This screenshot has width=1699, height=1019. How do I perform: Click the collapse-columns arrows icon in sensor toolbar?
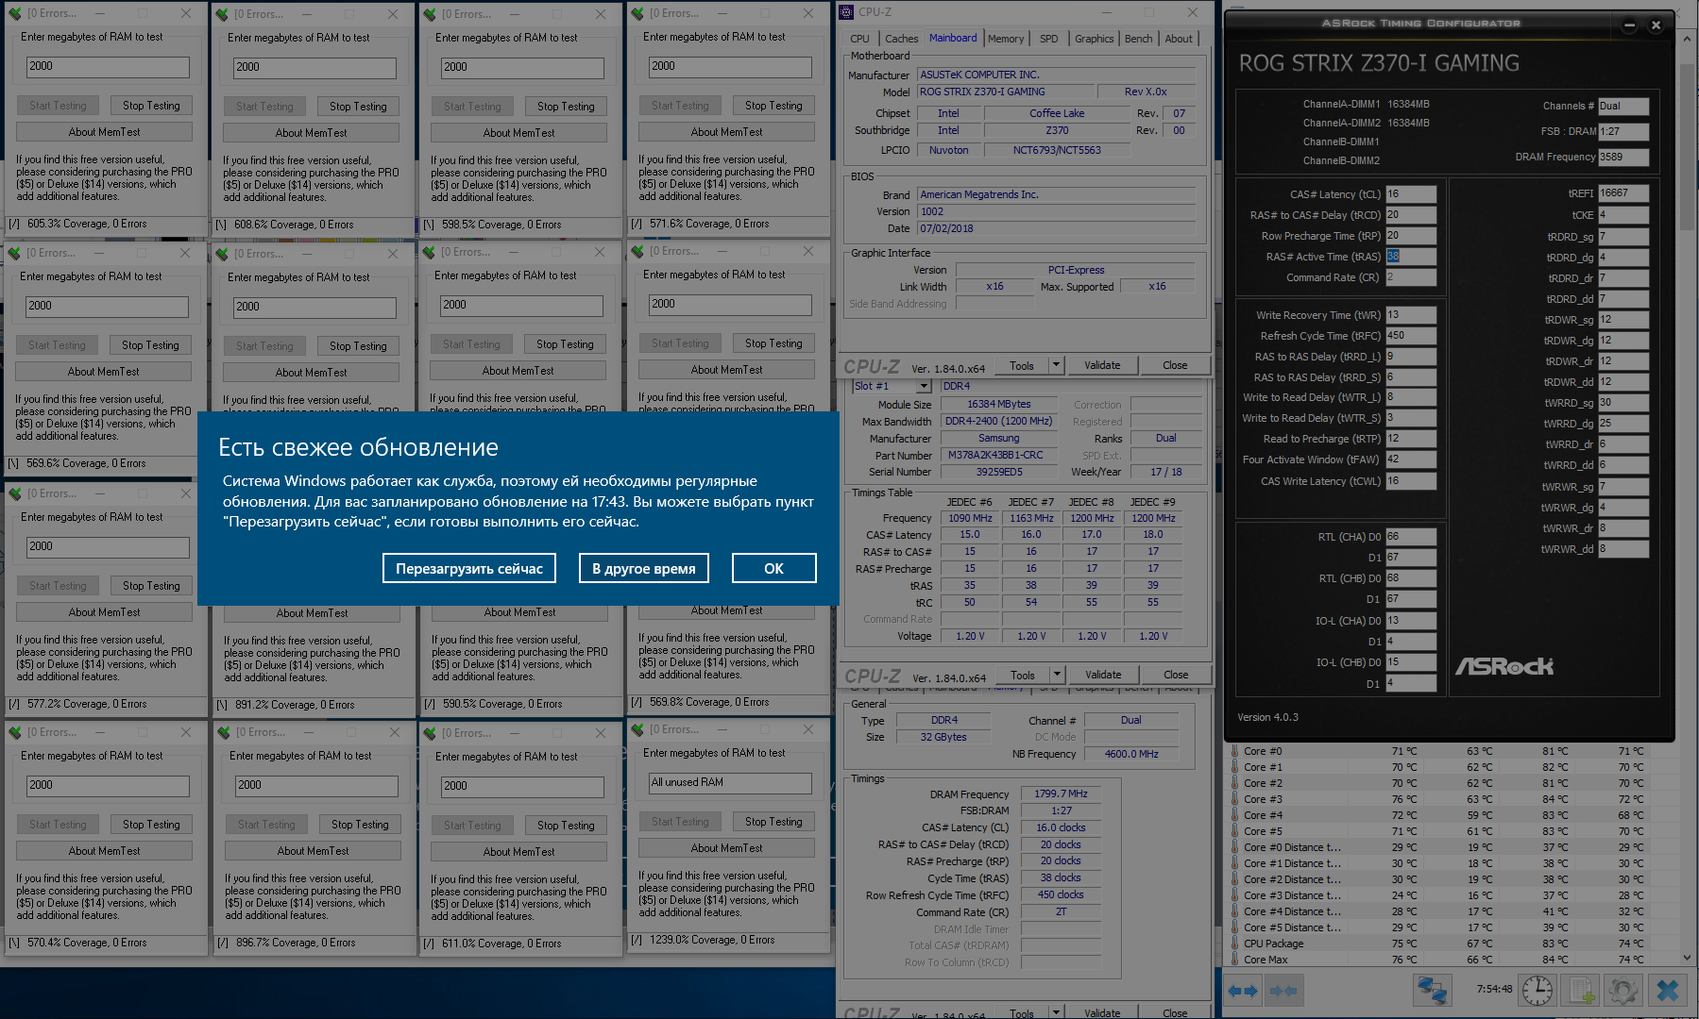tap(1283, 991)
